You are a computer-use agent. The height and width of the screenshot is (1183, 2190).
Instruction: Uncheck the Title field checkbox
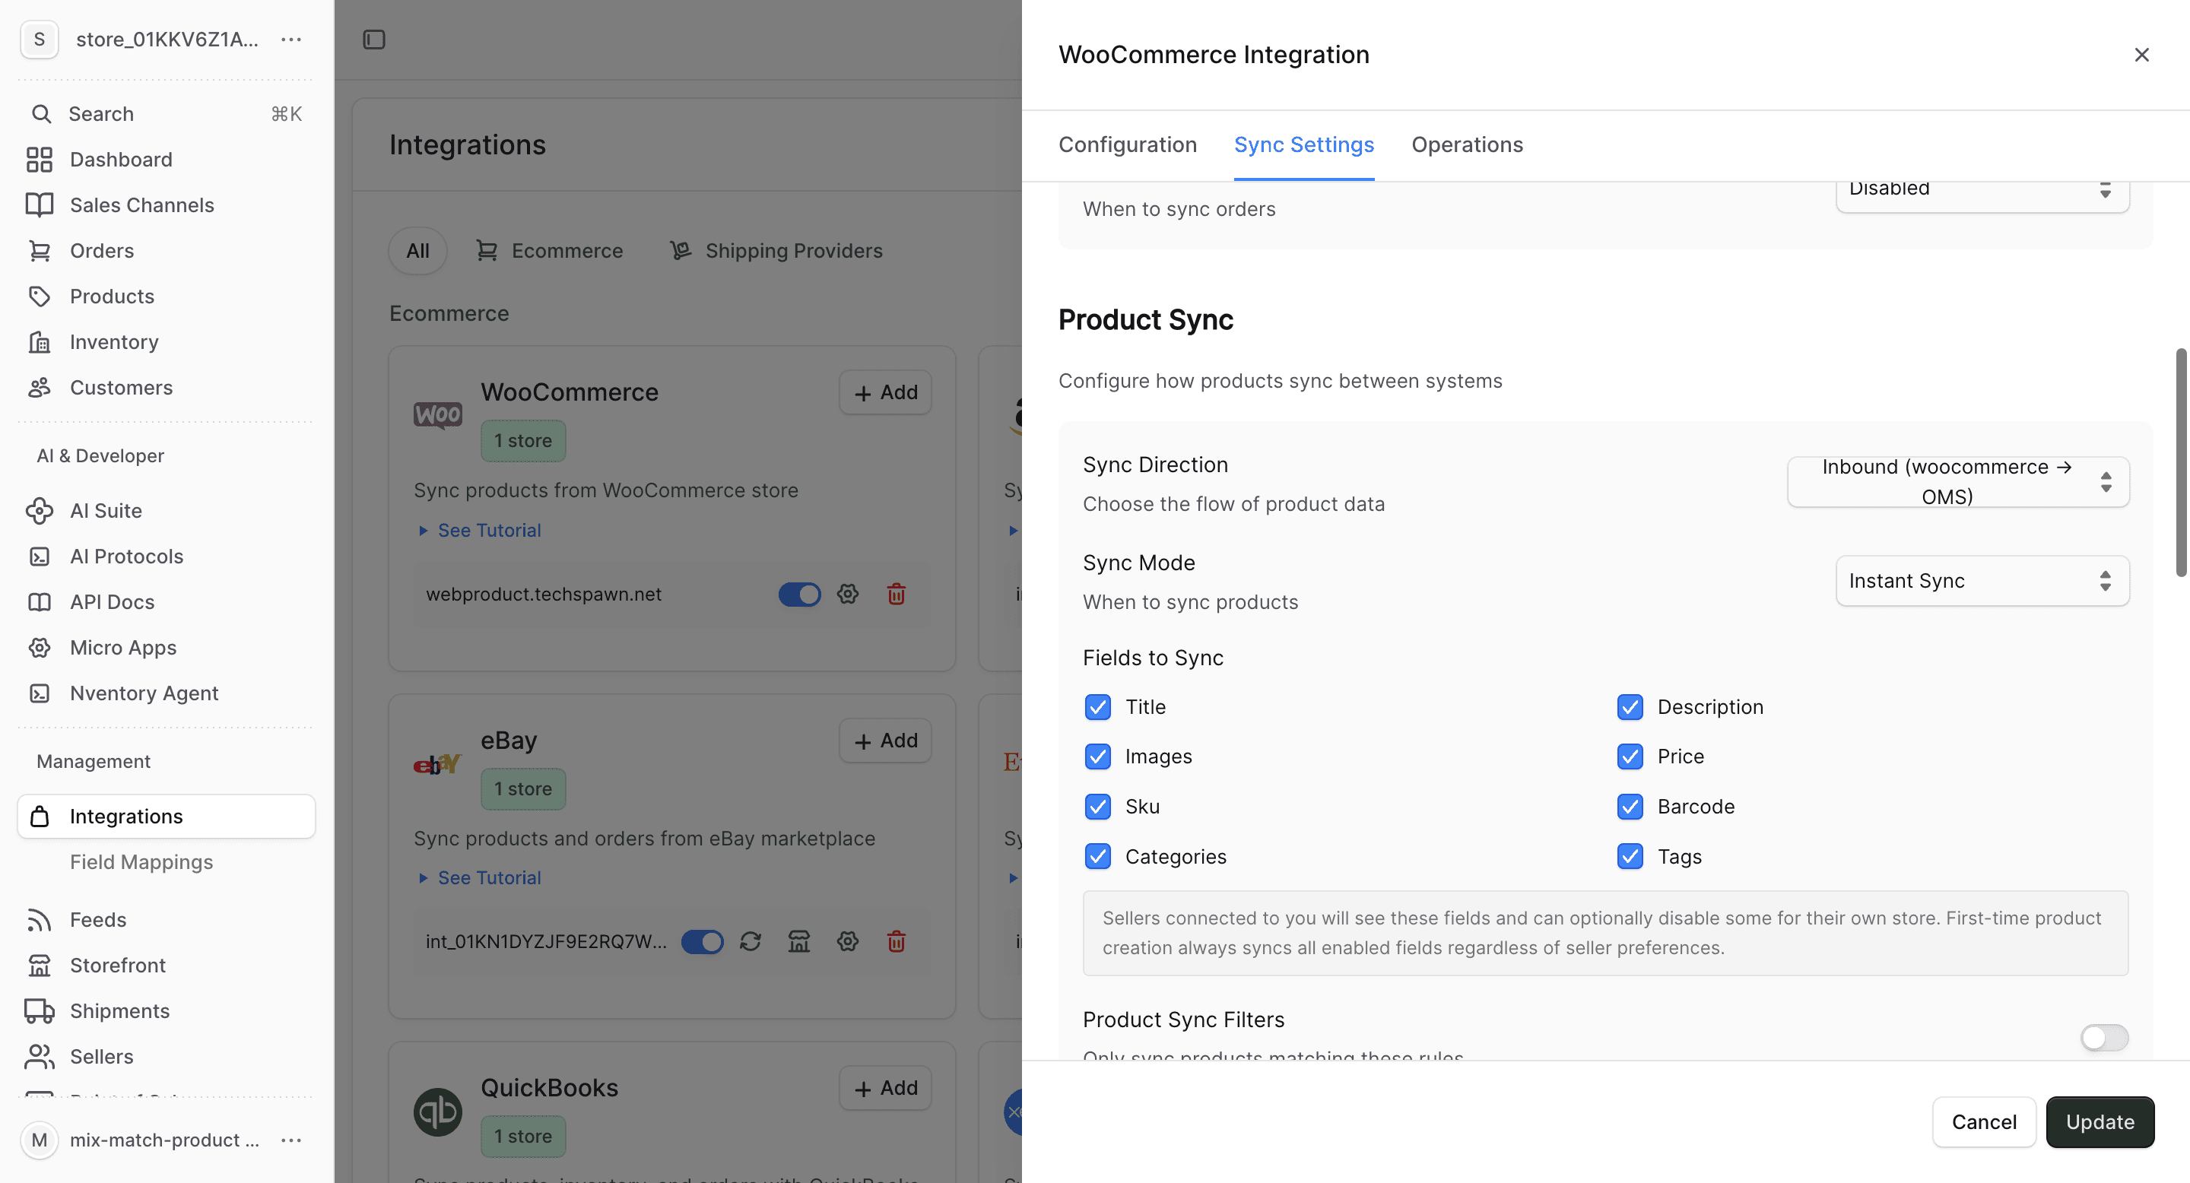[x=1097, y=707]
